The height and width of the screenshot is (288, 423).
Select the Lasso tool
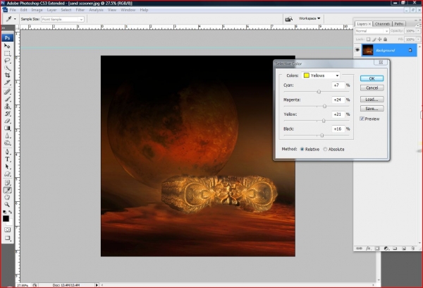(7, 61)
